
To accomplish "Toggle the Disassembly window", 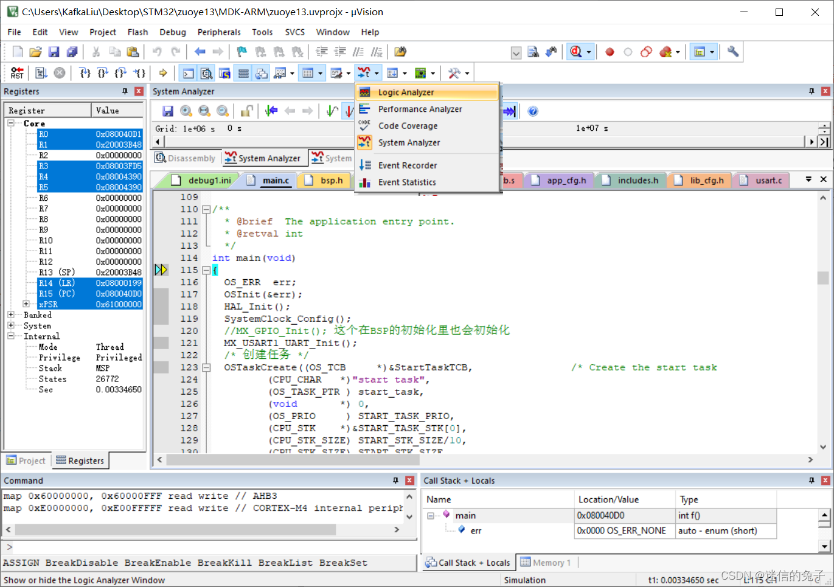I will [207, 74].
